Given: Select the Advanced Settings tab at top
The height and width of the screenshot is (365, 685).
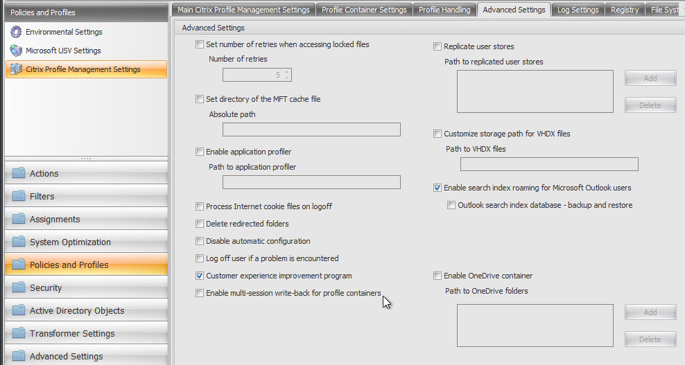Looking at the screenshot, I should coord(514,10).
